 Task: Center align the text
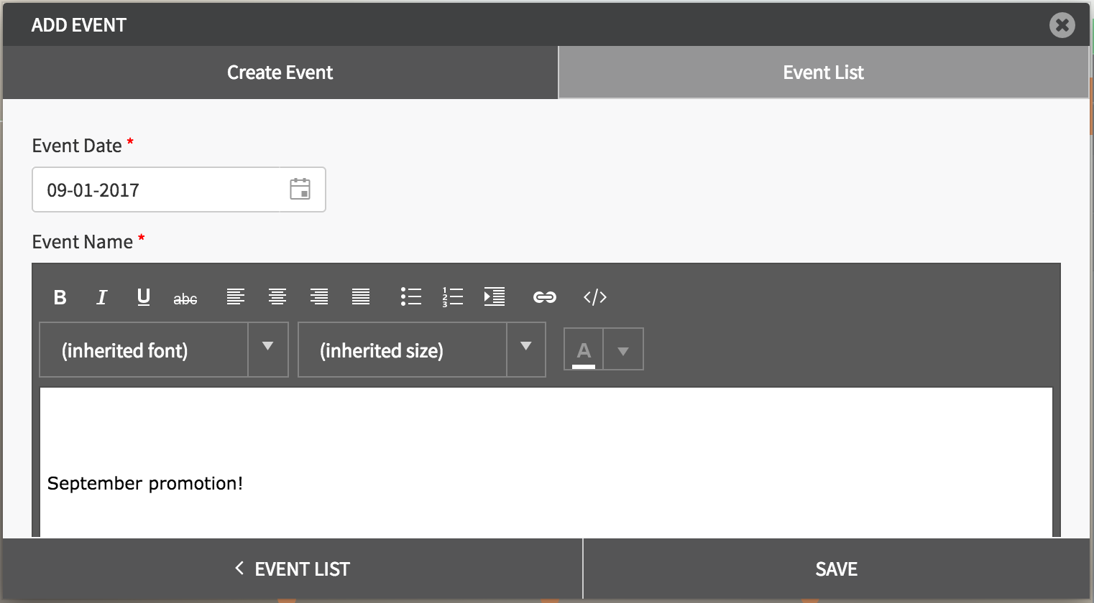click(277, 296)
